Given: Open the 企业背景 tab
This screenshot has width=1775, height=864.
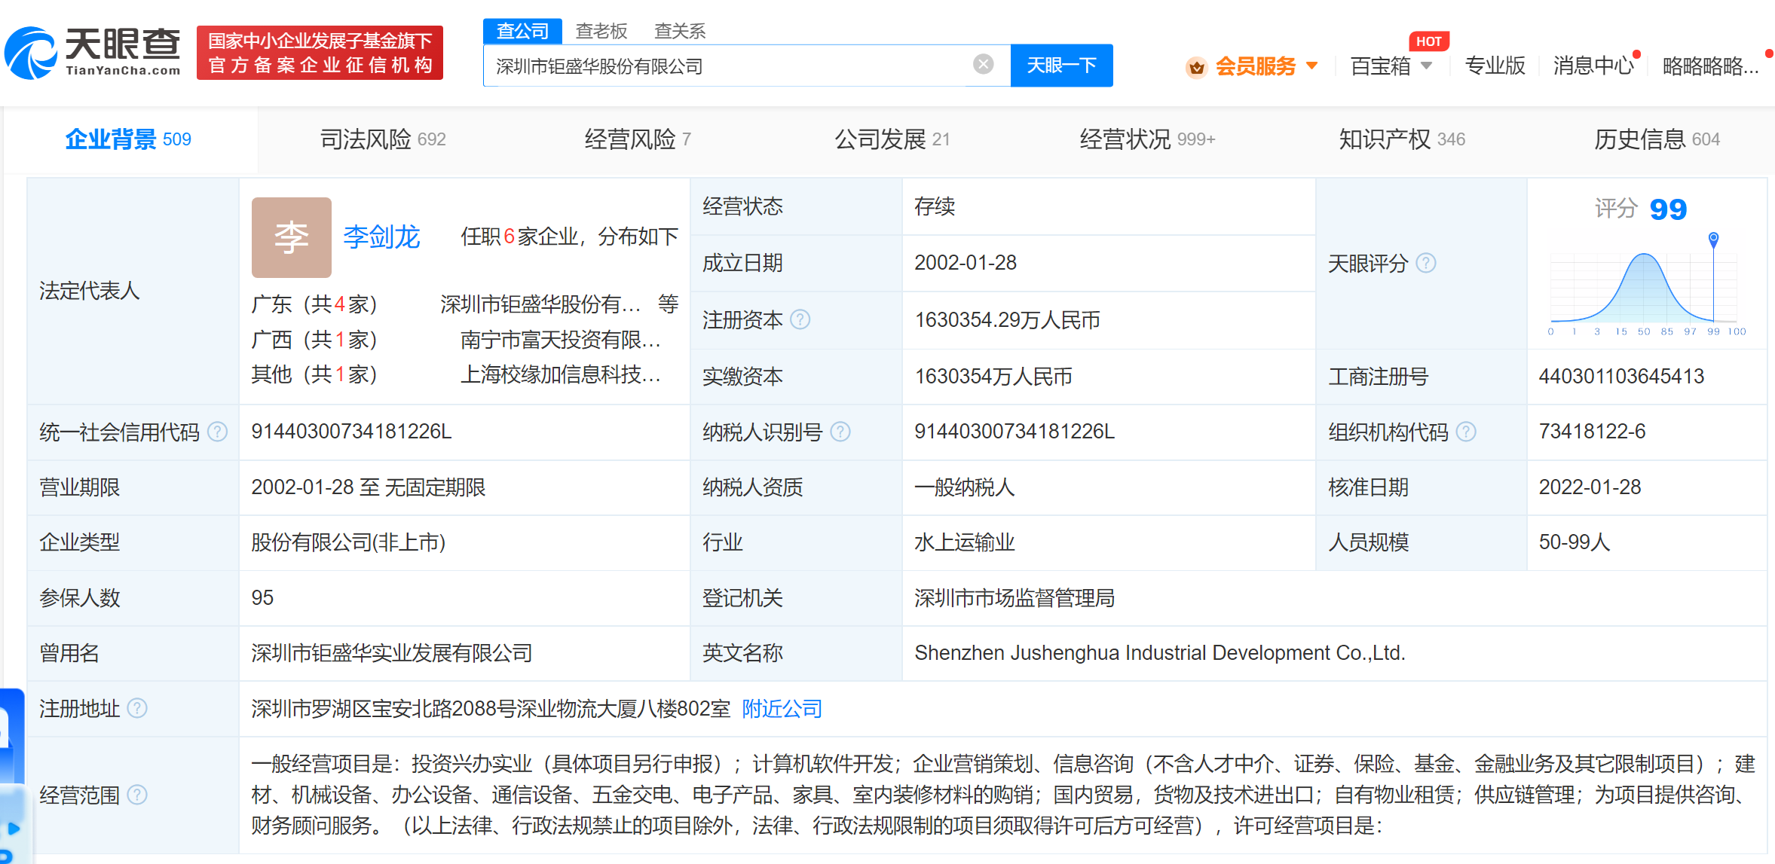Looking at the screenshot, I should [128, 139].
